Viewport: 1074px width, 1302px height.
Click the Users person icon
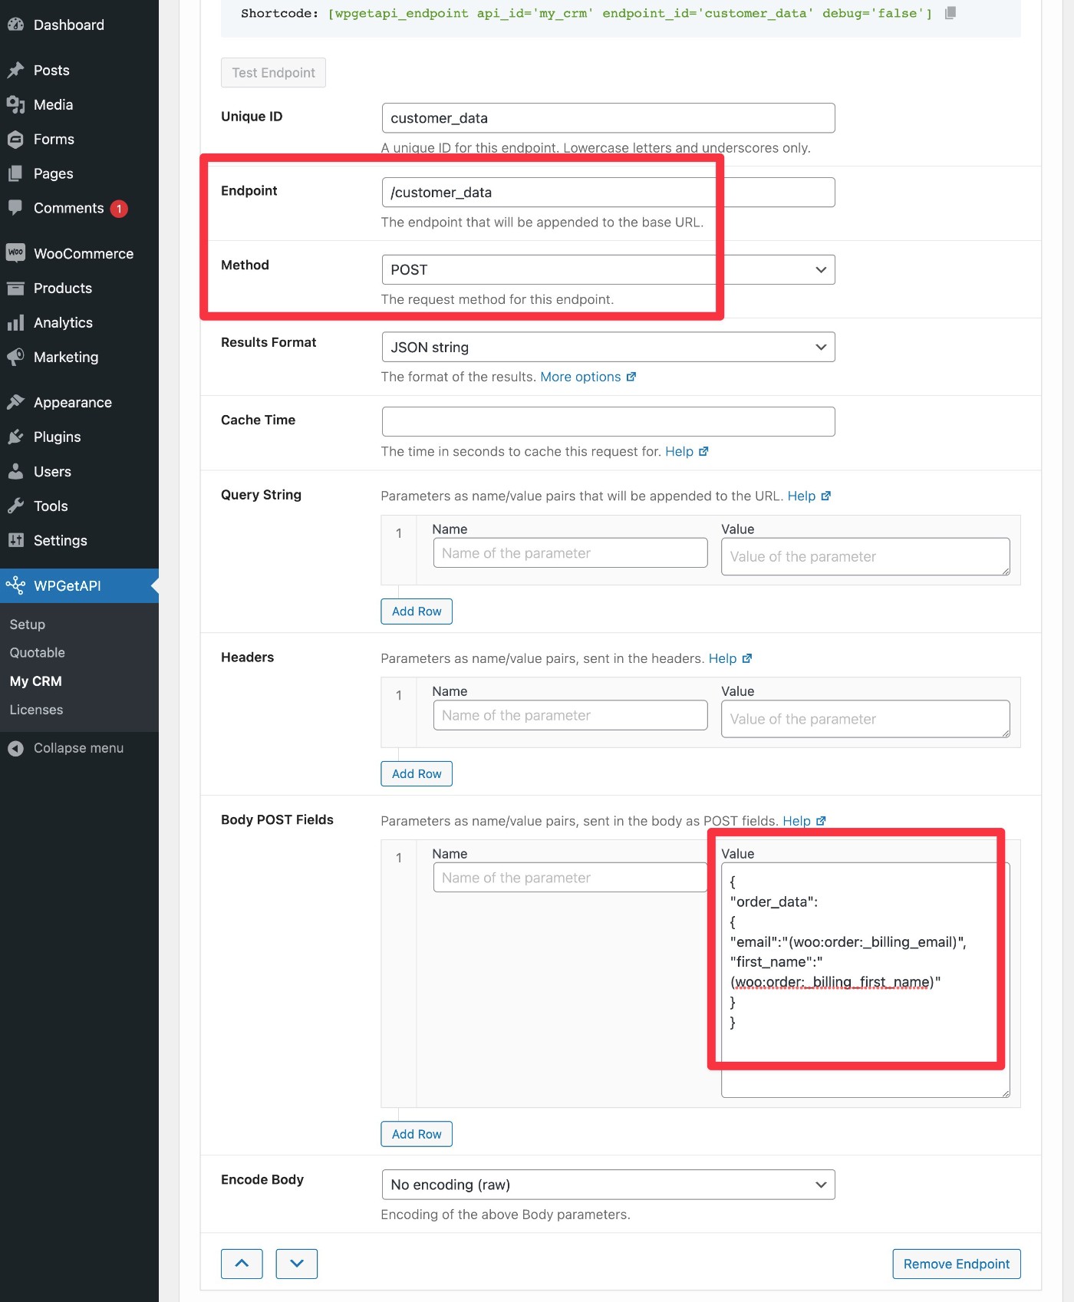point(15,471)
